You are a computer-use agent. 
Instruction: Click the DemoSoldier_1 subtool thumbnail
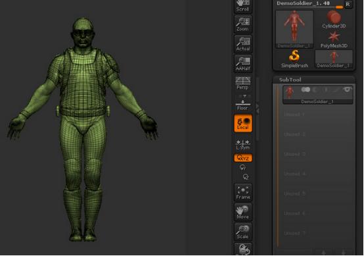pos(290,92)
